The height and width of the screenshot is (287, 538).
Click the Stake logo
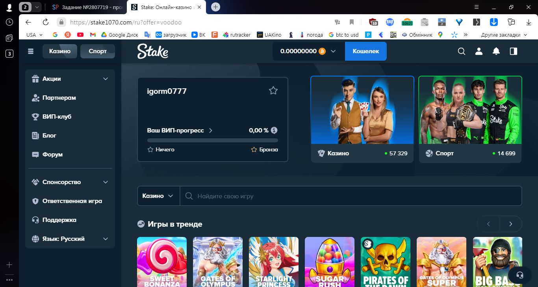pos(153,51)
